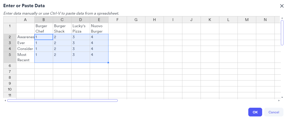286x119 pixels.
Task: Click the selection fill handle square
Action: (108, 63)
